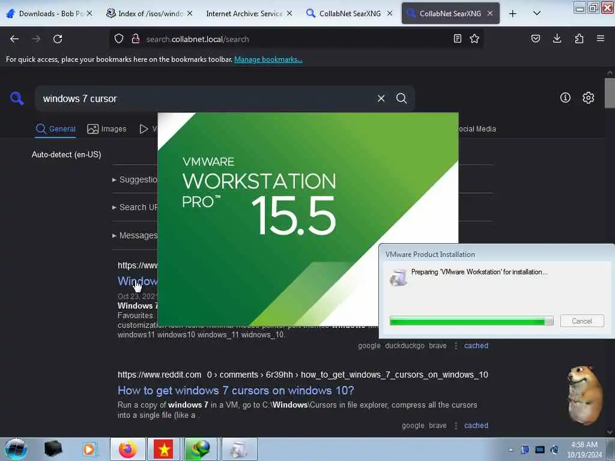
Task: Close the Internet Archive tab
Action: (x=289, y=13)
